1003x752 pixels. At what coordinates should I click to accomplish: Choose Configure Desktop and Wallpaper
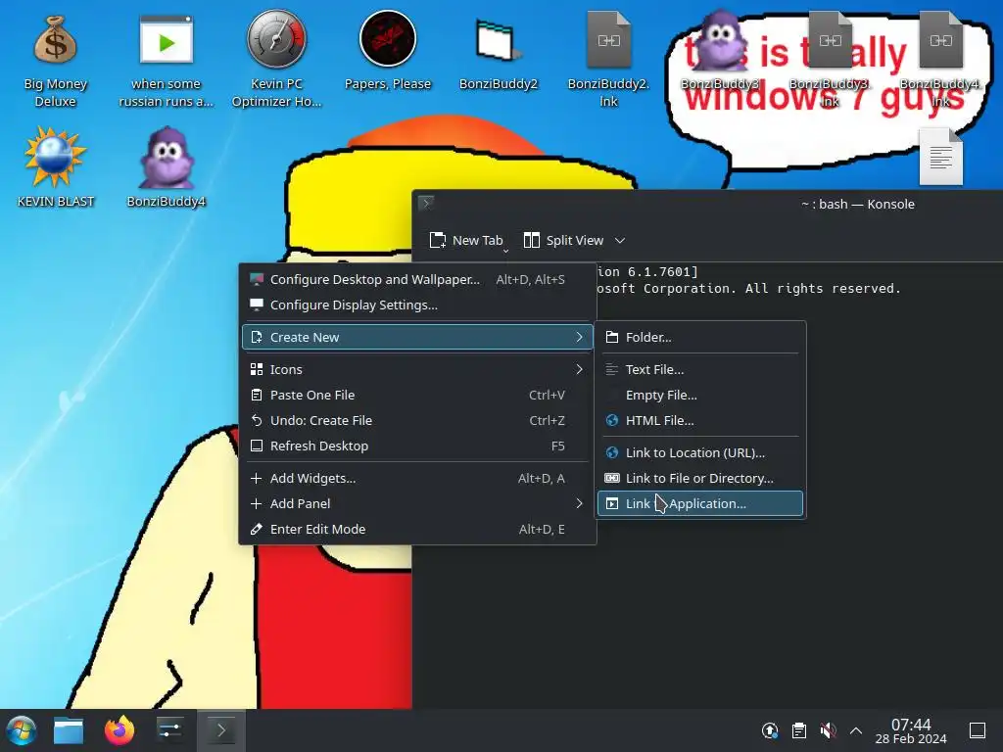[x=417, y=279]
